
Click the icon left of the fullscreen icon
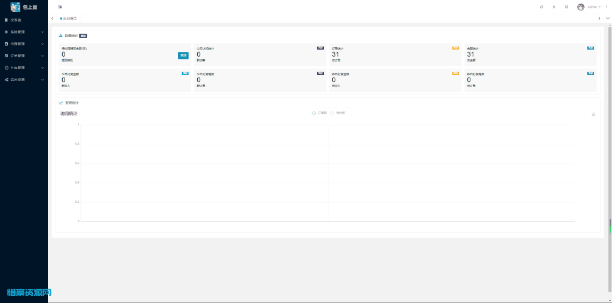tap(553, 7)
